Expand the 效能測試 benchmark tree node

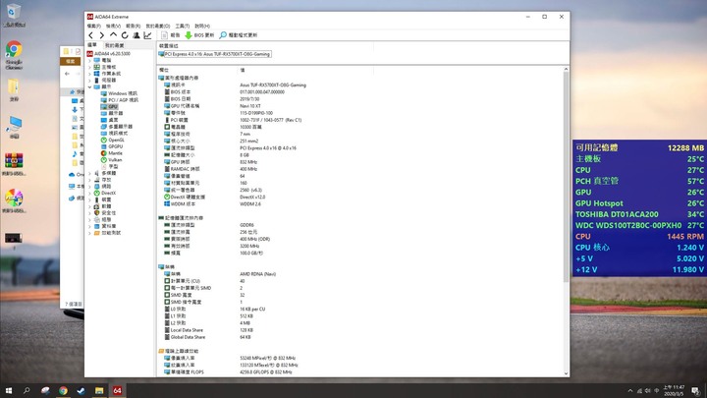tap(89, 233)
